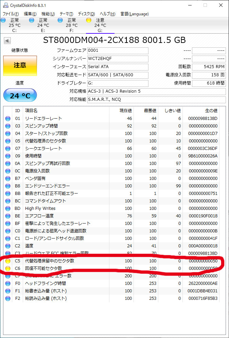The width and height of the screenshot is (229, 338).
Task: Click the blue status dot for ID C0
Action: coord(8,231)
